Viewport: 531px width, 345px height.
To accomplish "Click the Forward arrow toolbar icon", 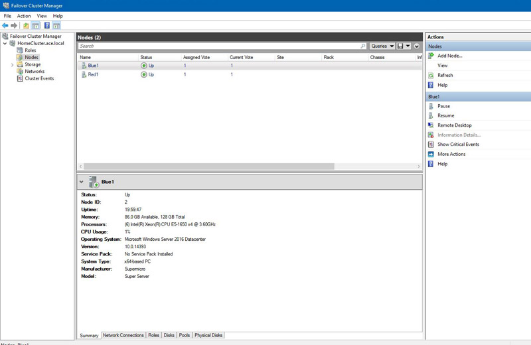I will pyautogui.click(x=14, y=25).
